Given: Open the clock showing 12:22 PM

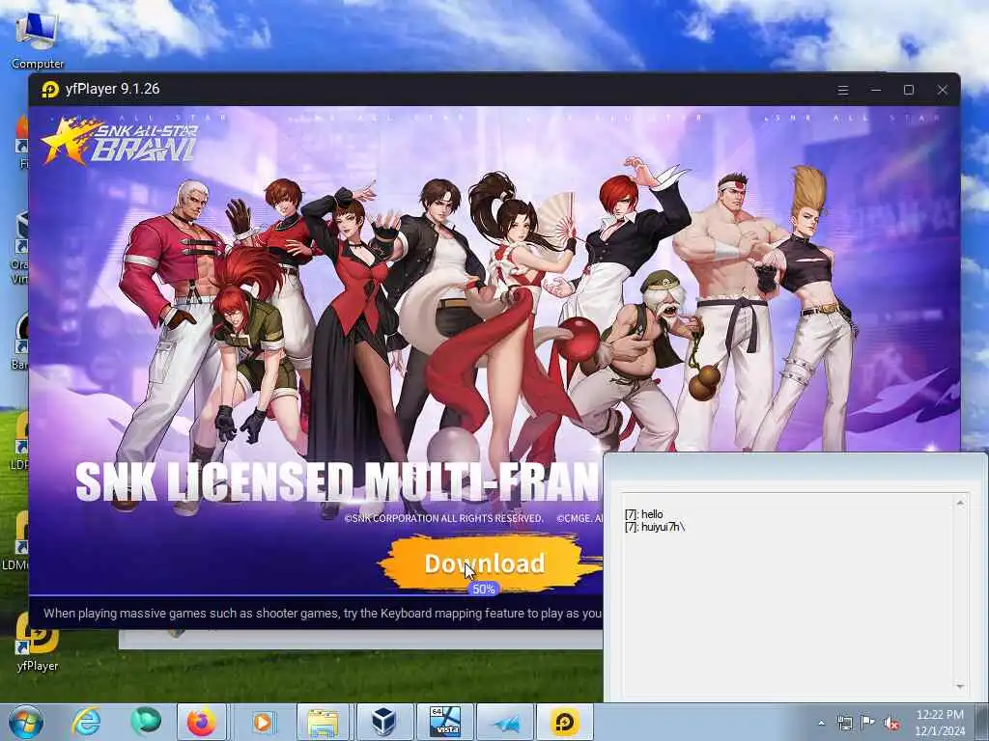Looking at the screenshot, I should (x=939, y=723).
